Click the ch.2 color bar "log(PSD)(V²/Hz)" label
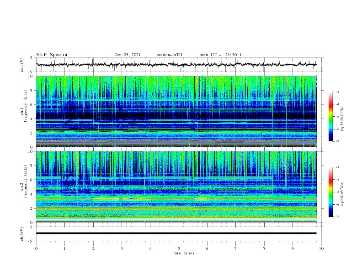 click(342, 194)
